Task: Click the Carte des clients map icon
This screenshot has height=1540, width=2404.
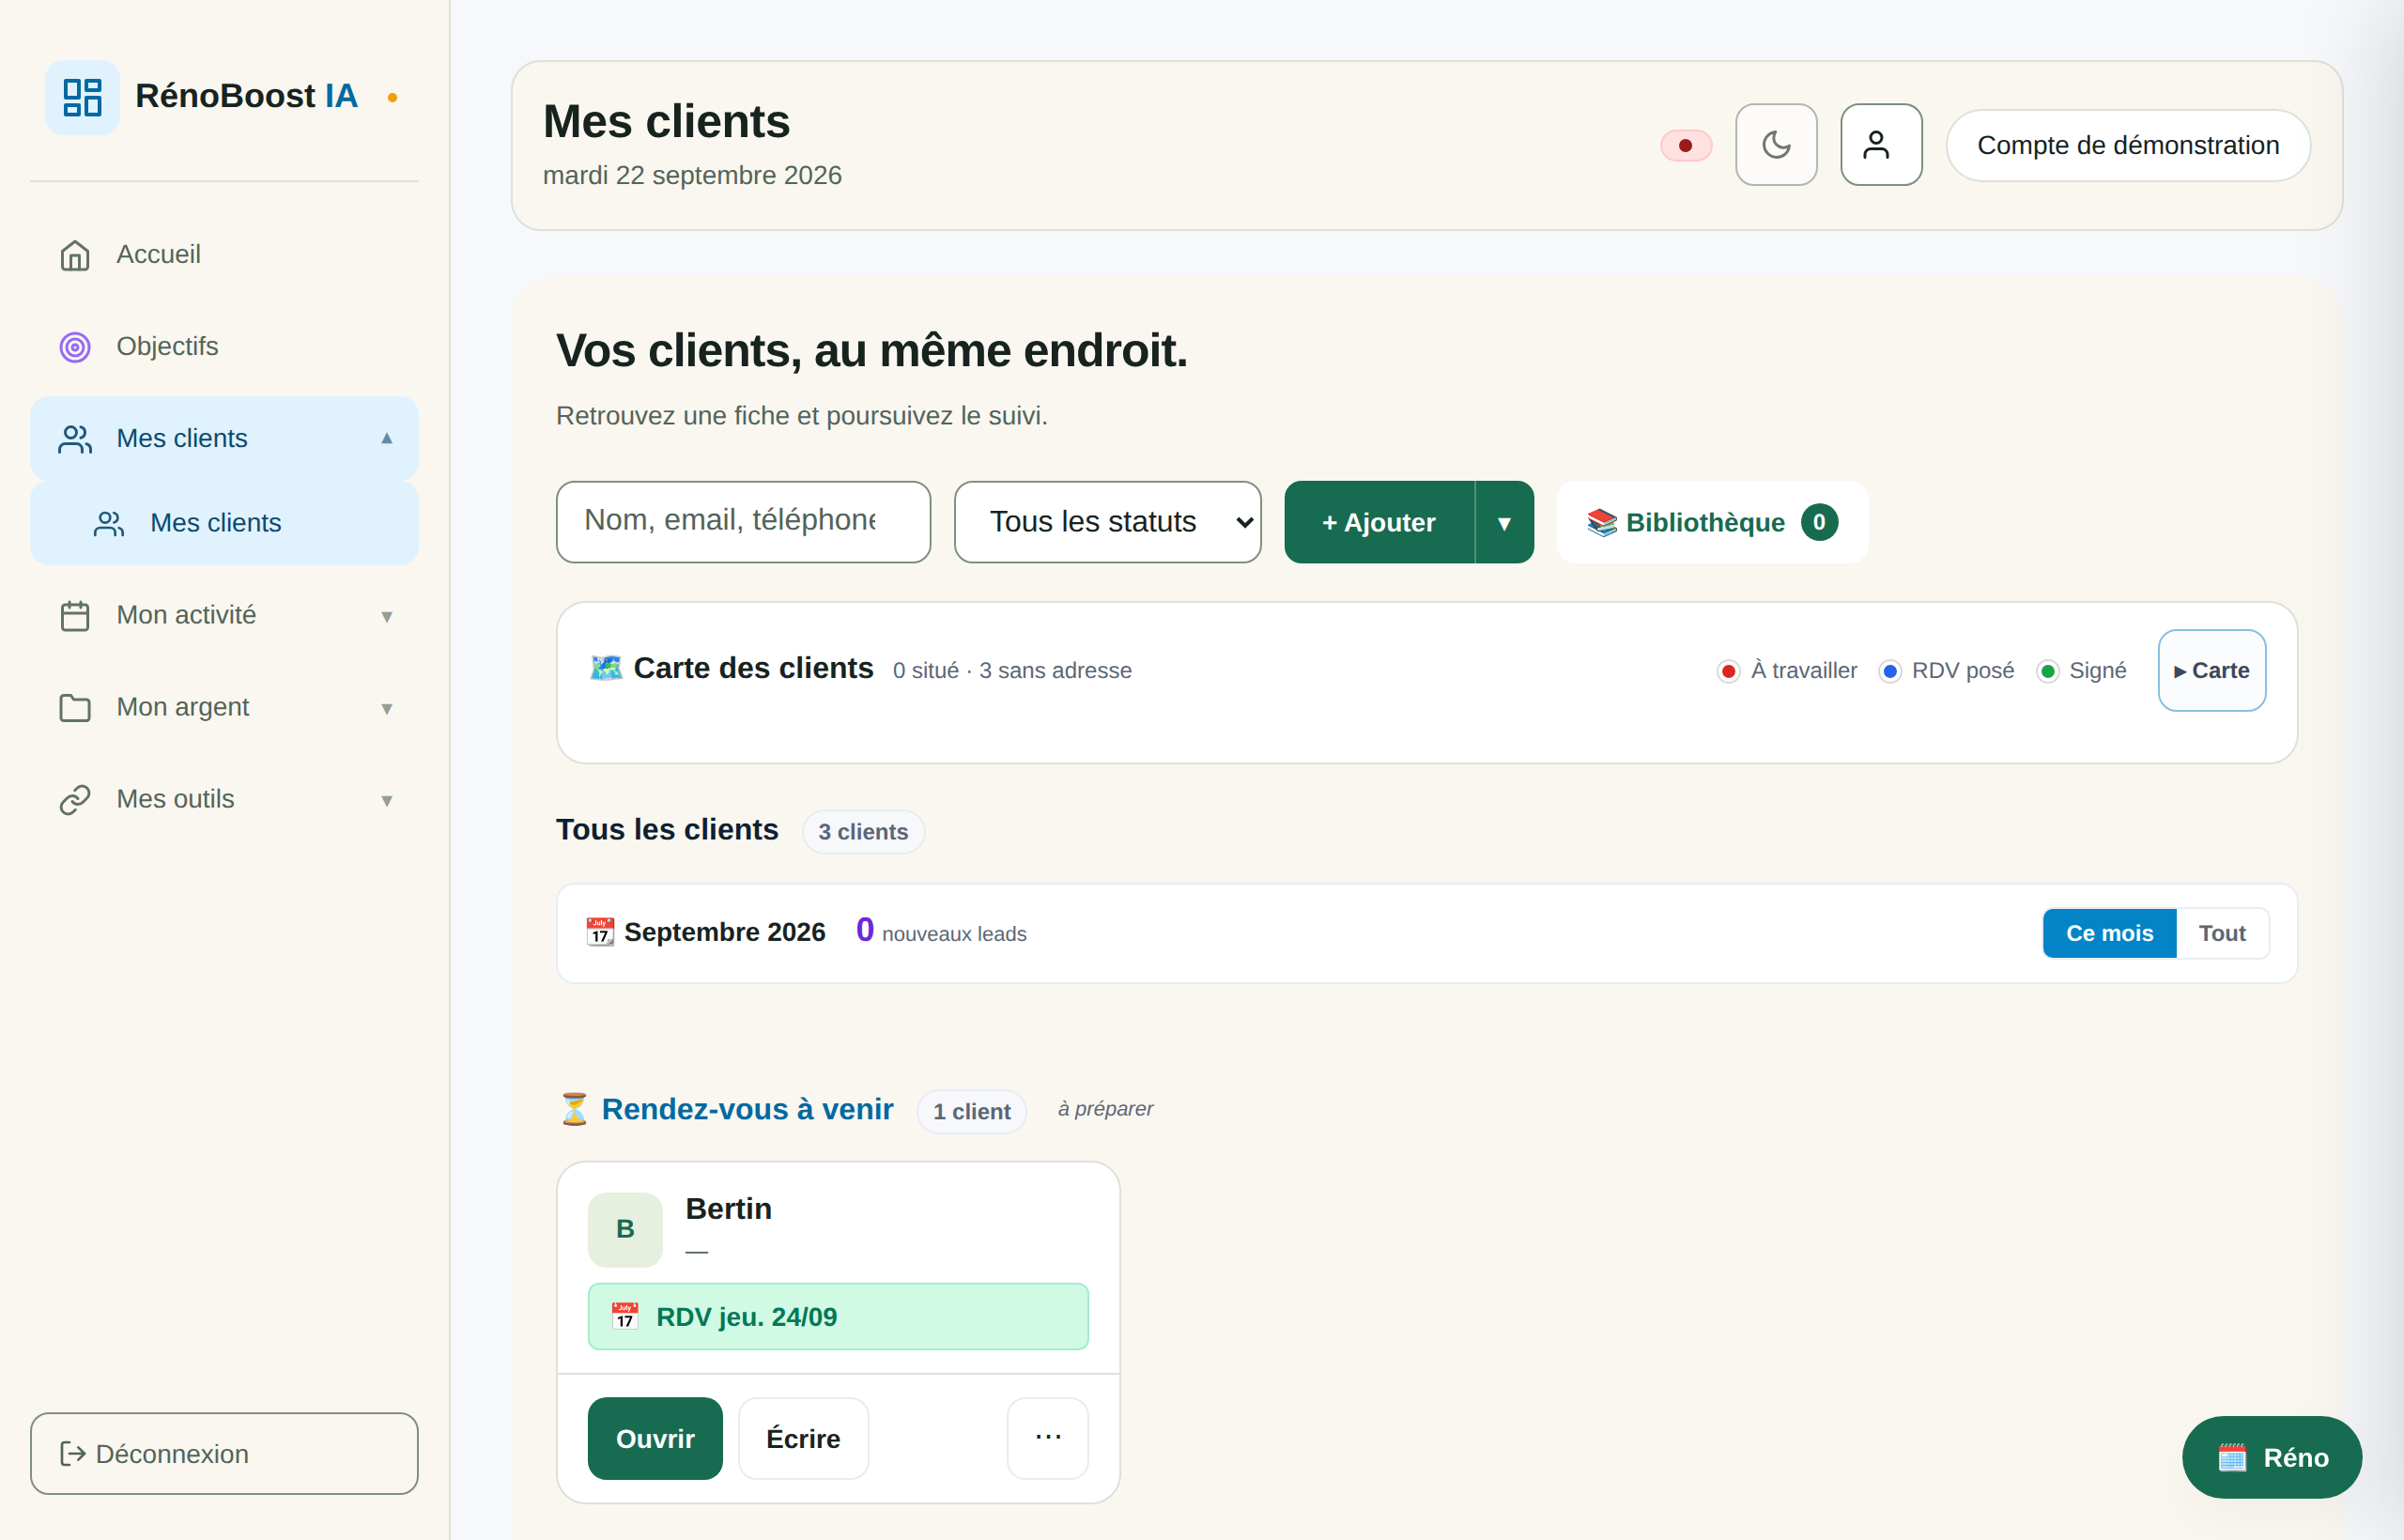Action: [x=606, y=667]
